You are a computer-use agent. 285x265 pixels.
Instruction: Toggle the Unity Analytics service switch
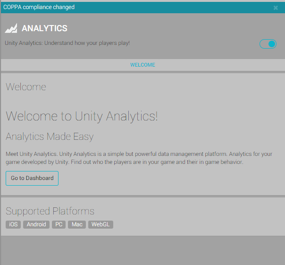[x=268, y=44]
